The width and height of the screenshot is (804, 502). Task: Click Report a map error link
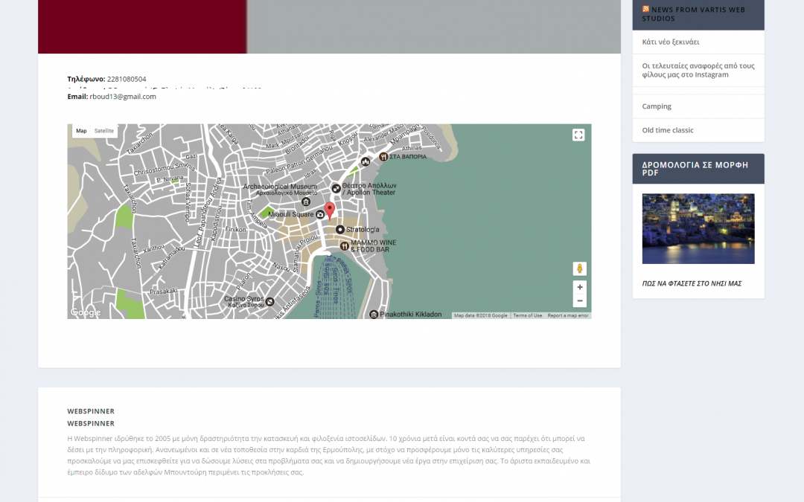(567, 315)
